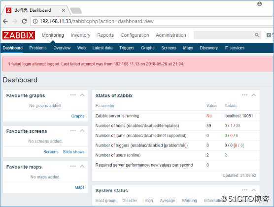Click the Graphs link in Favourite graphs
The image size is (274, 207).
78,116
